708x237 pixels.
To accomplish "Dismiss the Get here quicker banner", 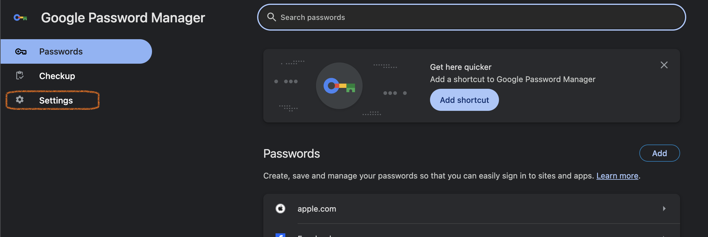I will pyautogui.click(x=664, y=65).
